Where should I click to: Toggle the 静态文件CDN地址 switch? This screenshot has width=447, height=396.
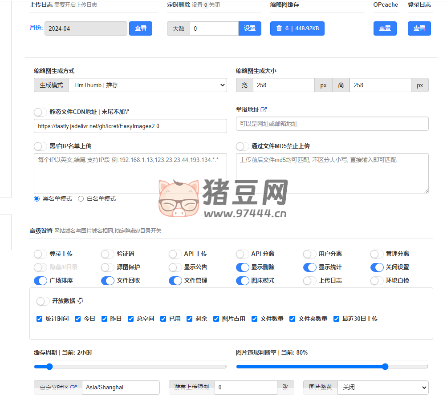pyautogui.click(x=41, y=112)
